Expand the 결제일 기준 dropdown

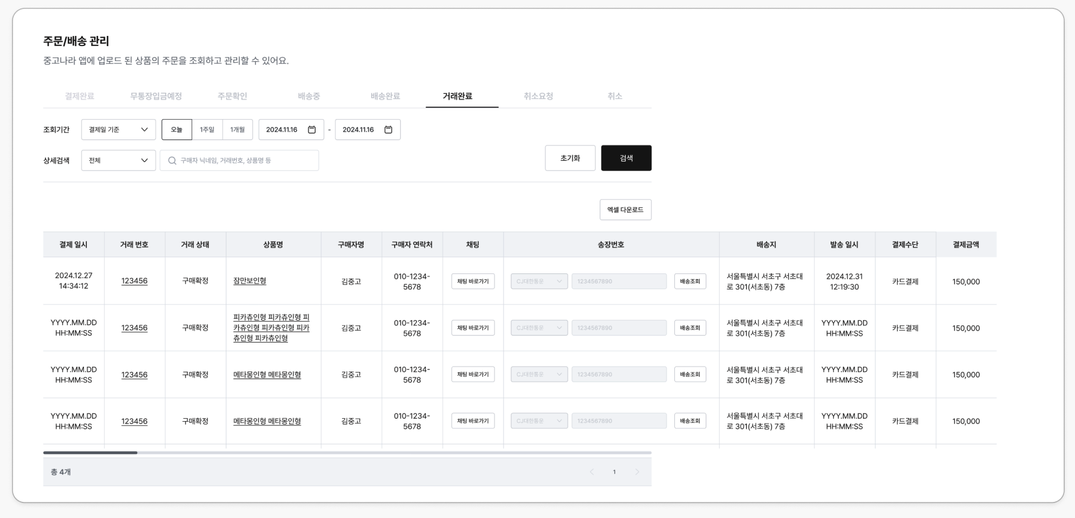coord(119,130)
